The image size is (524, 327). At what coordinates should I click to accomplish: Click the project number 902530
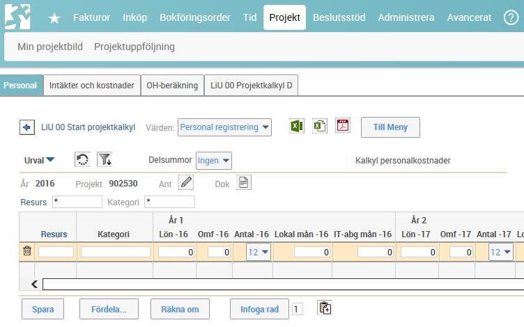(x=123, y=184)
